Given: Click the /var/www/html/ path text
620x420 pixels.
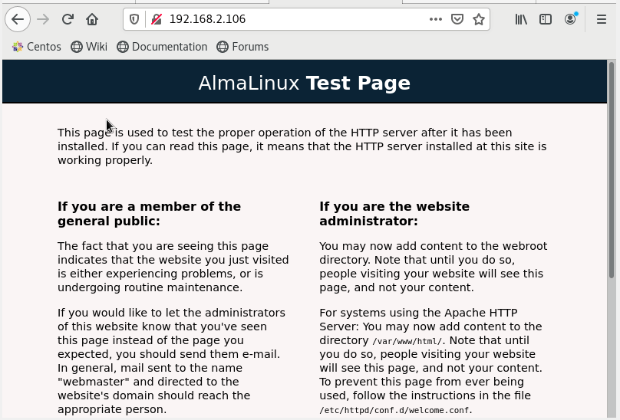Looking at the screenshot, I should (x=407, y=341).
